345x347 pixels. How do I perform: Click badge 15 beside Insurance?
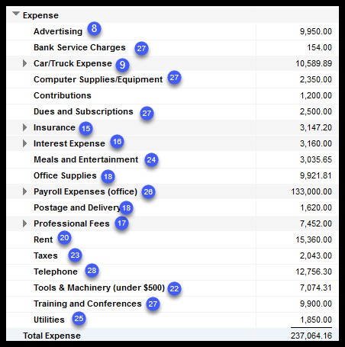coord(86,128)
